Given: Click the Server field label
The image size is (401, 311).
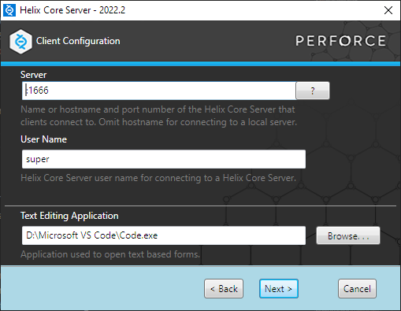Looking at the screenshot, I should (33, 75).
